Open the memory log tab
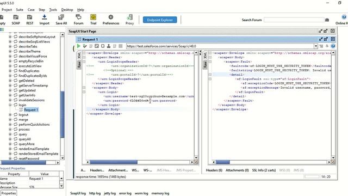 [x=160, y=193]
